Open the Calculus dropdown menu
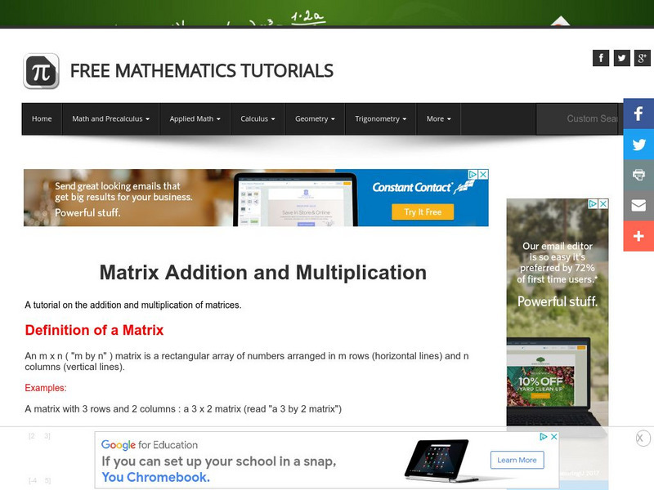The height and width of the screenshot is (490, 654). point(258,118)
